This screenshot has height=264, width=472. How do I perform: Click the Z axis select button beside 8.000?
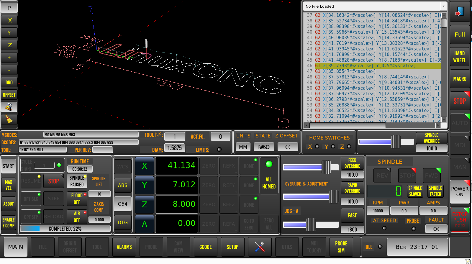pos(145,204)
